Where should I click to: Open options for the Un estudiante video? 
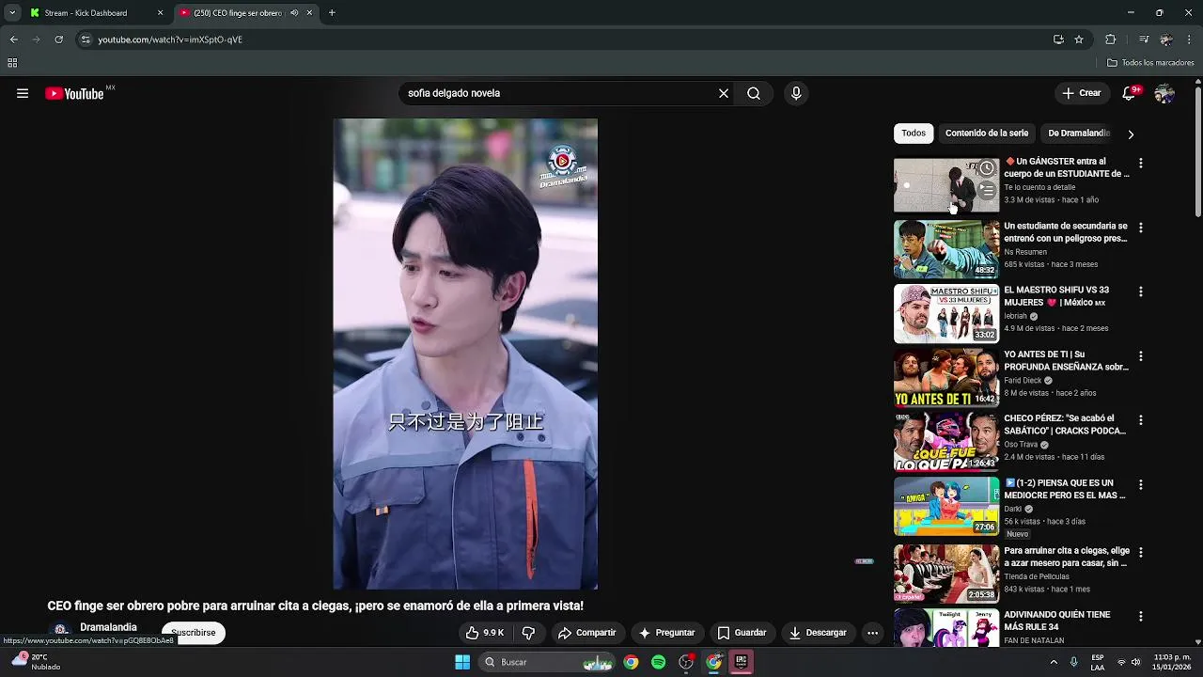(1140, 228)
